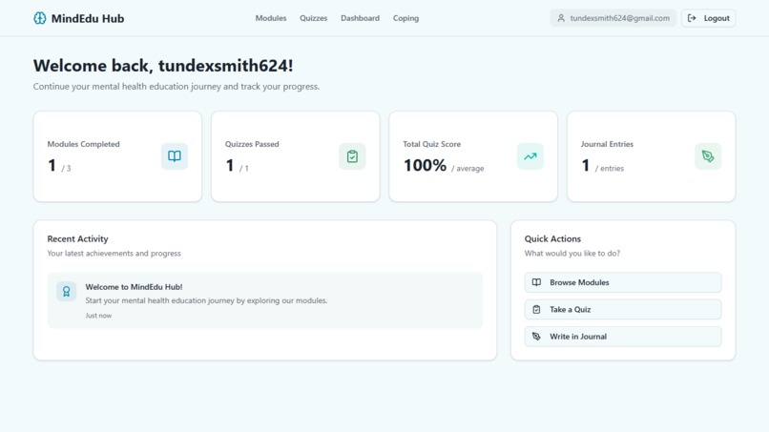Click the Quick Actions heading
Image resolution: width=769 pixels, height=432 pixels.
point(552,238)
